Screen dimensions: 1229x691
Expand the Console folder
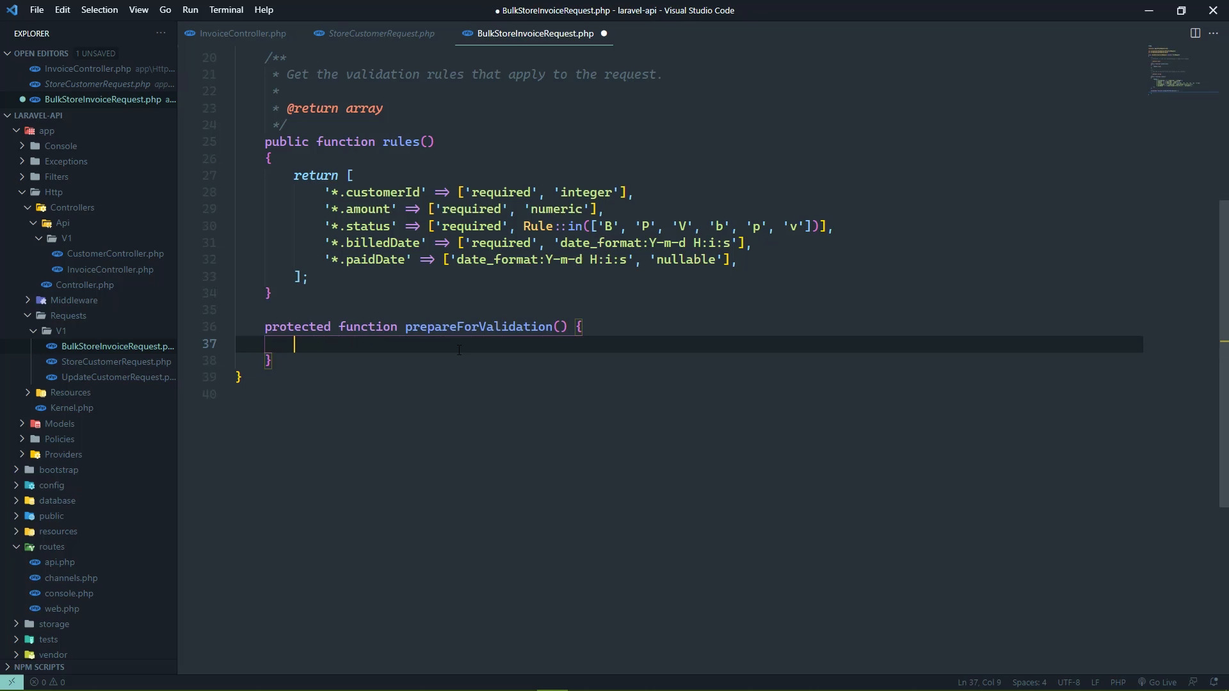pyautogui.click(x=22, y=146)
